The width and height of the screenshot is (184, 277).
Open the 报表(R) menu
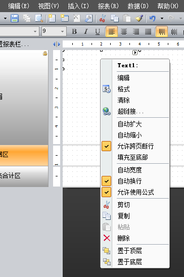(x=108, y=6)
